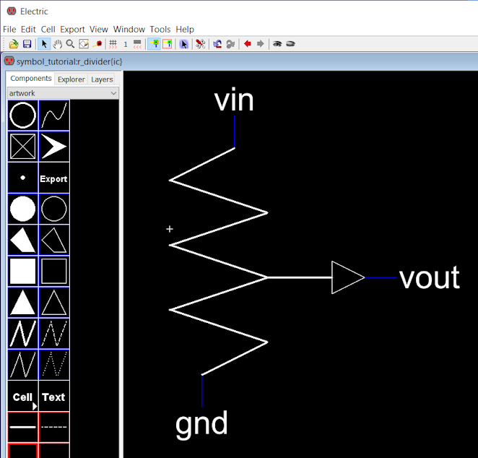Viewport: 478px width, 458px height.
Task: Click the preferences tools icon
Action: (x=200, y=44)
